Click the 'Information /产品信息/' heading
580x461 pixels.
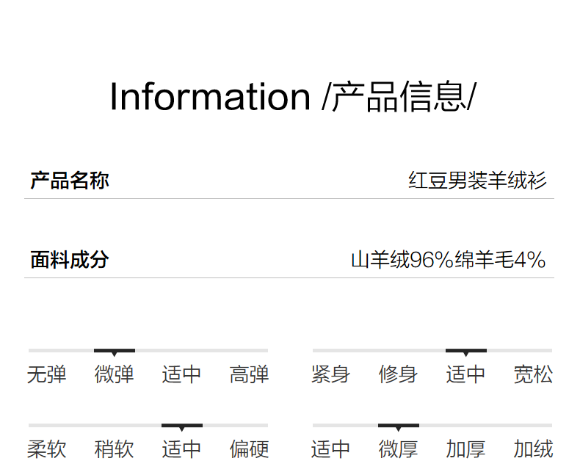coord(292,97)
